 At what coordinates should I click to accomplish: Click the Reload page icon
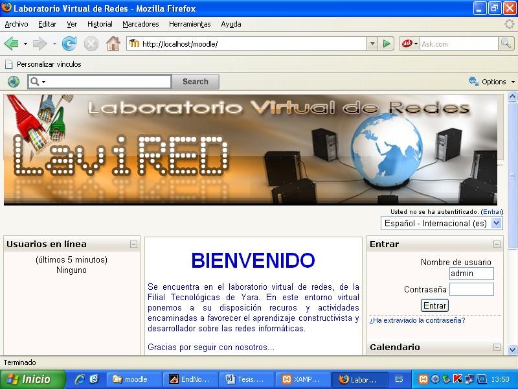pos(69,44)
